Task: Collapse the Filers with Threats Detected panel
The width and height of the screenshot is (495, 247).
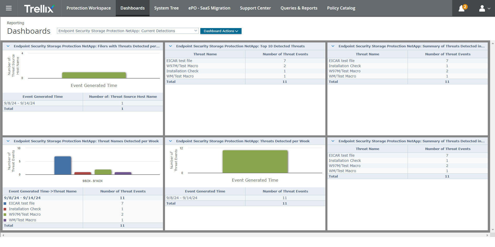Action: tap(8, 46)
